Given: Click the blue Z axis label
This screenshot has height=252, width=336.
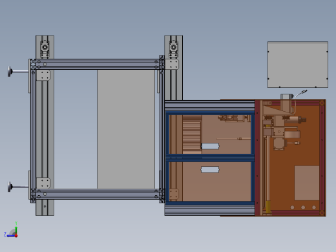Looking at the screenshot, I should pos(5,234).
